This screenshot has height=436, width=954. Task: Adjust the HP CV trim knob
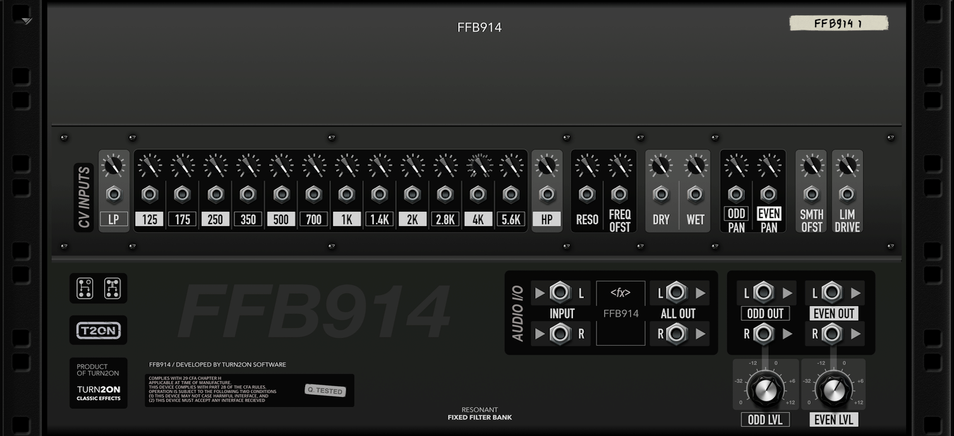click(x=547, y=166)
